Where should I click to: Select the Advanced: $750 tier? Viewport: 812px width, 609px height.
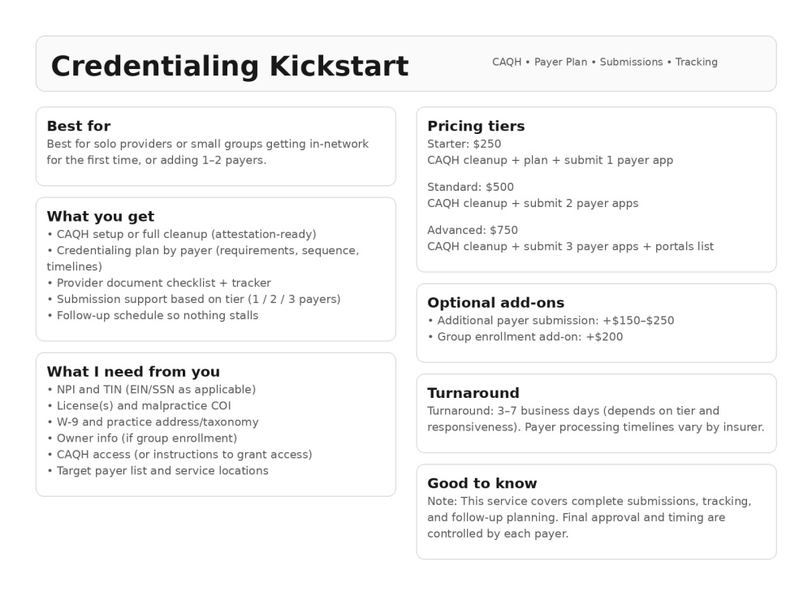(x=473, y=230)
